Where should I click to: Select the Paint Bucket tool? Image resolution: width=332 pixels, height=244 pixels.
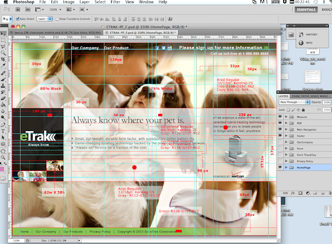(x=3, y=105)
